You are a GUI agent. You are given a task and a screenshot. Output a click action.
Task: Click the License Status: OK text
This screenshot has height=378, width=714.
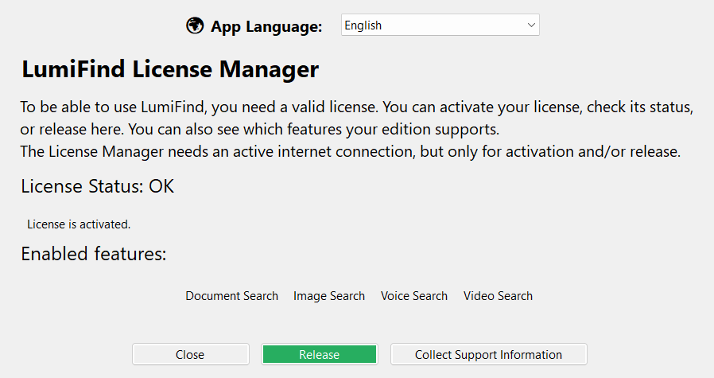point(98,186)
